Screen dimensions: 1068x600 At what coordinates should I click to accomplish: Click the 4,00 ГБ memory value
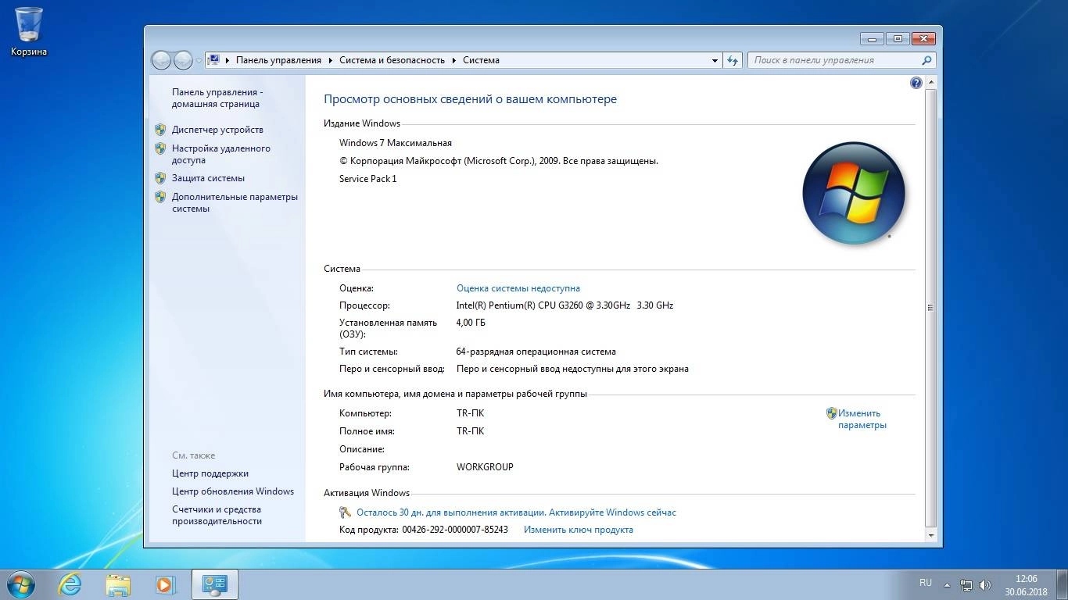pos(471,323)
